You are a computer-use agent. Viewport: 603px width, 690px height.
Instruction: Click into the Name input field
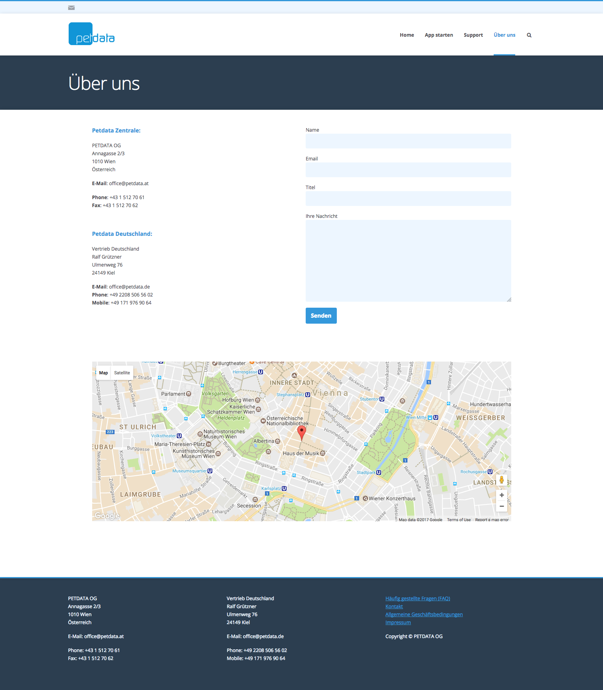point(408,141)
